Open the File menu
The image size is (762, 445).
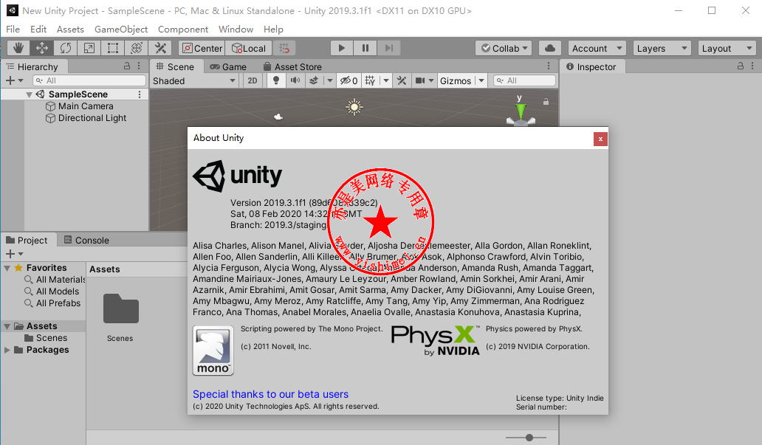[13, 29]
